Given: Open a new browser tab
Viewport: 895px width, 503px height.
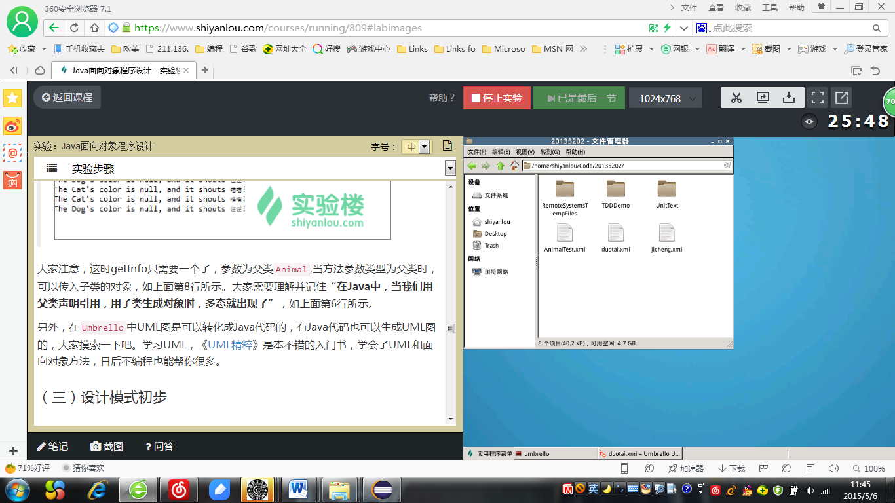Looking at the screenshot, I should coord(205,70).
